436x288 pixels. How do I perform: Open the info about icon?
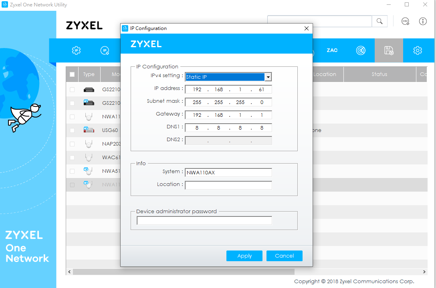click(x=423, y=21)
